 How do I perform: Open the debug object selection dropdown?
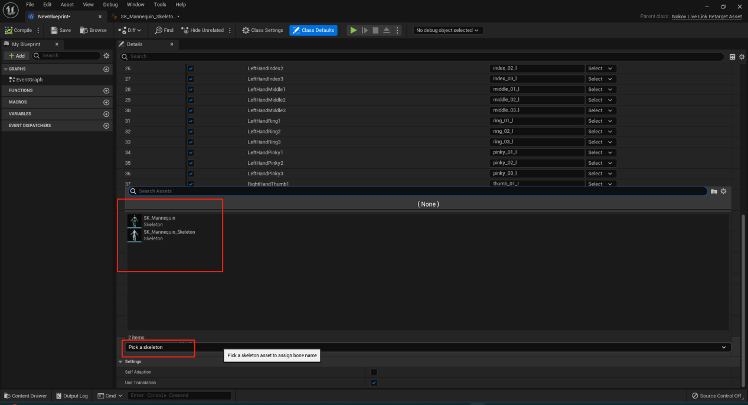coord(448,30)
